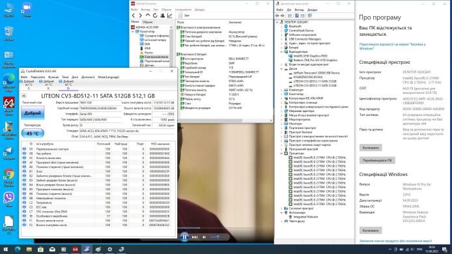Expand USB Connector Managers node

(281, 39)
